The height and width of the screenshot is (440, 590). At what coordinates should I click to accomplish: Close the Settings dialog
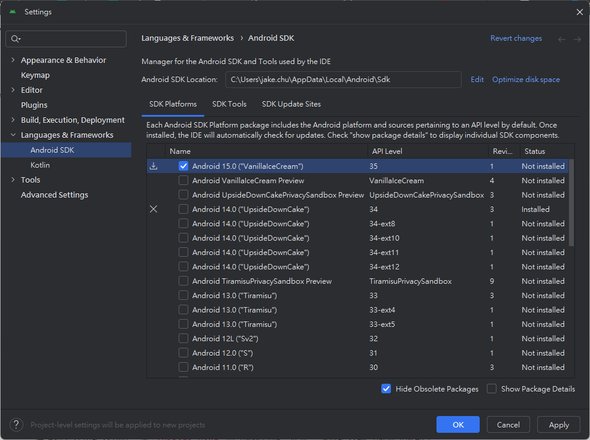pos(579,12)
